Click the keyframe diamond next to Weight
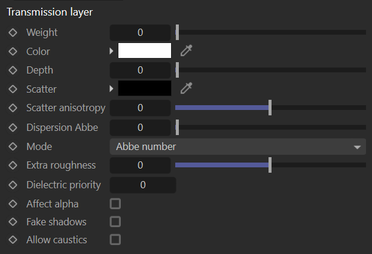The image size is (372, 254). point(13,32)
